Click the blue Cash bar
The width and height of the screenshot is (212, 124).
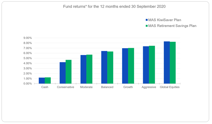coord(42,81)
